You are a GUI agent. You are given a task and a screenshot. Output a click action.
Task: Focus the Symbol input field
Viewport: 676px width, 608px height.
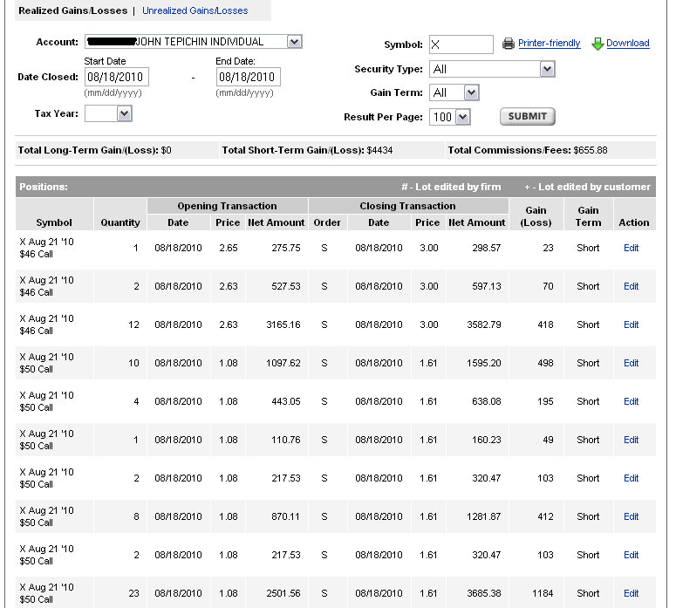click(x=461, y=44)
